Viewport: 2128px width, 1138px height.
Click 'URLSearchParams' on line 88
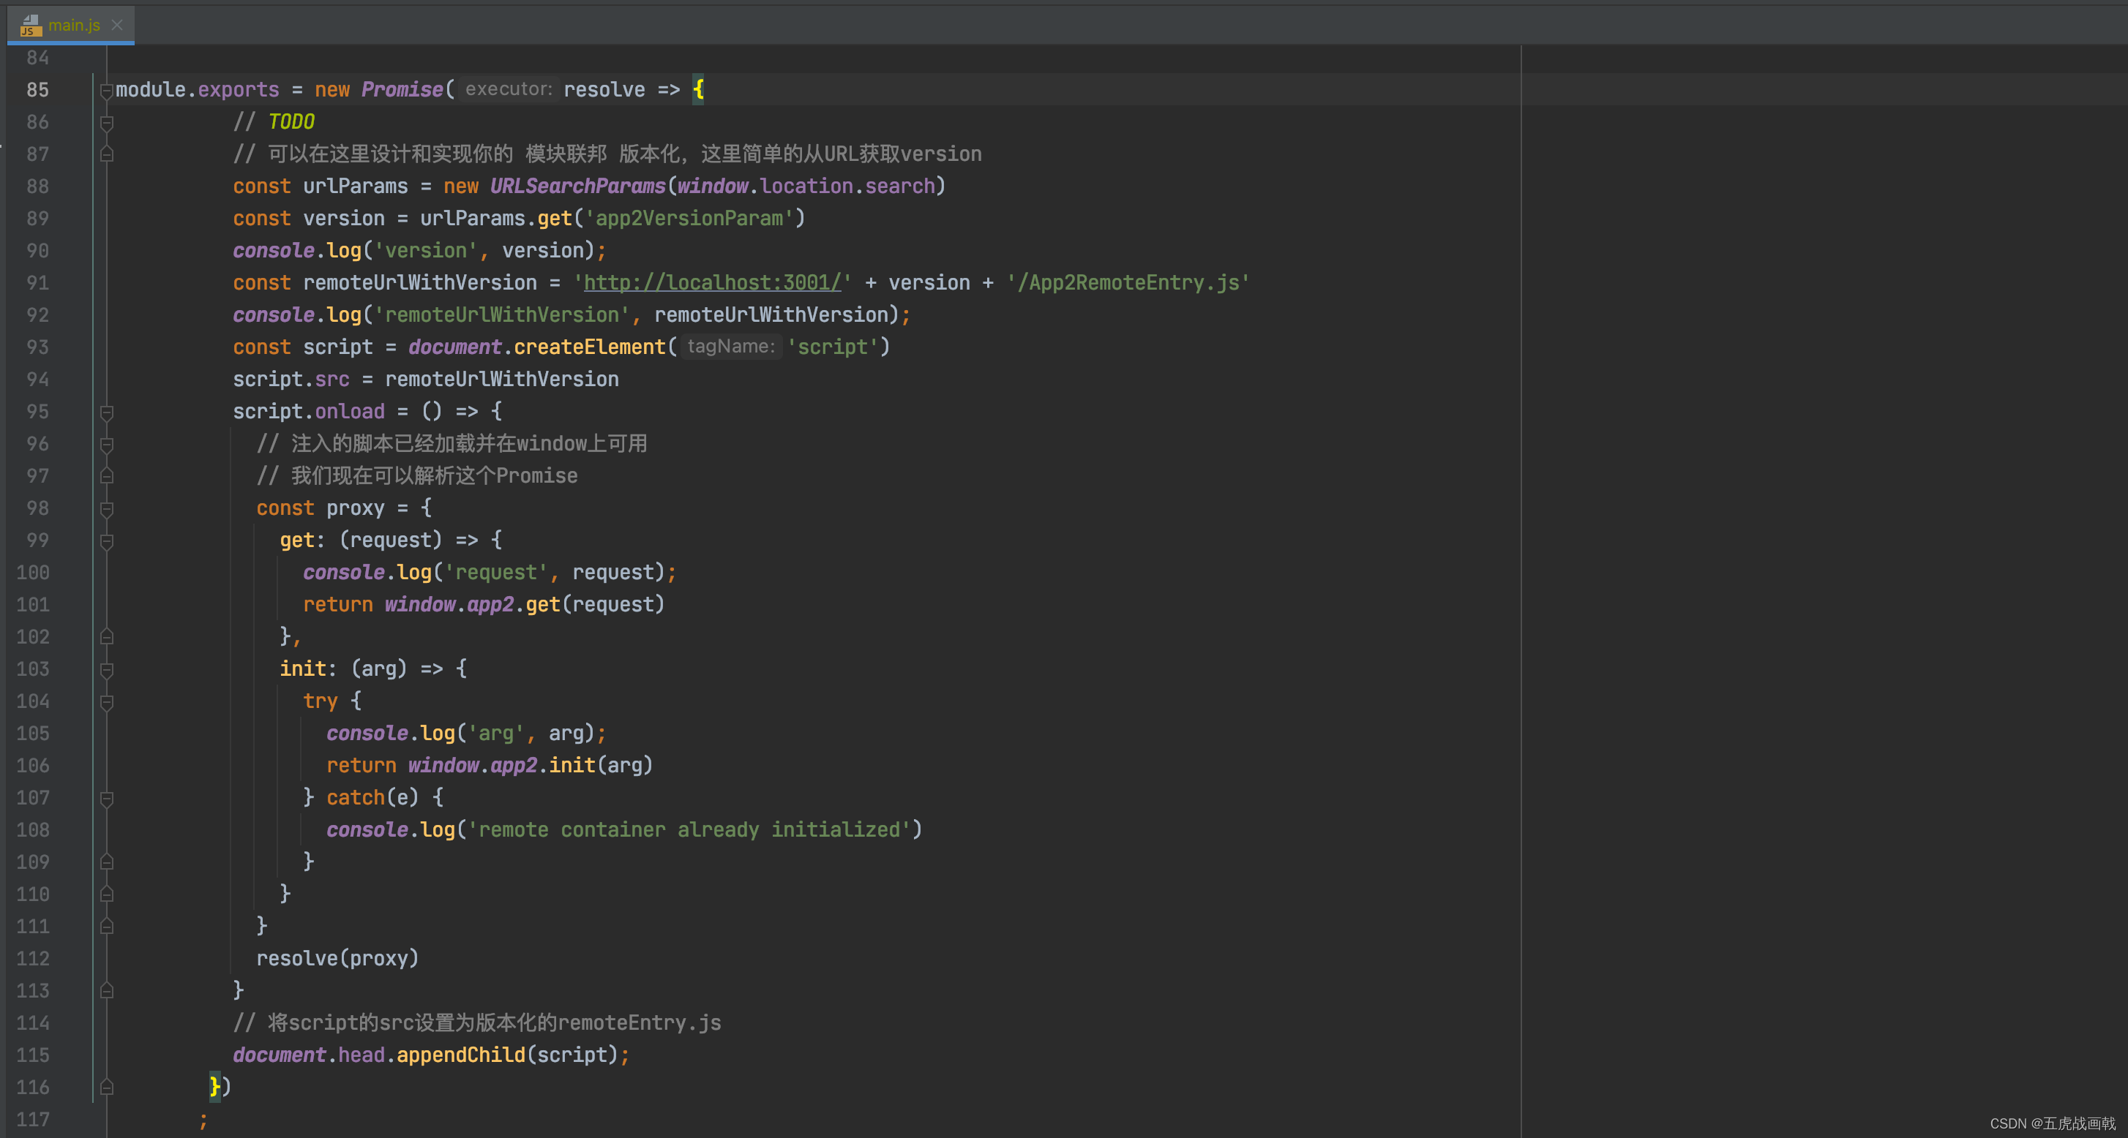coord(577,186)
